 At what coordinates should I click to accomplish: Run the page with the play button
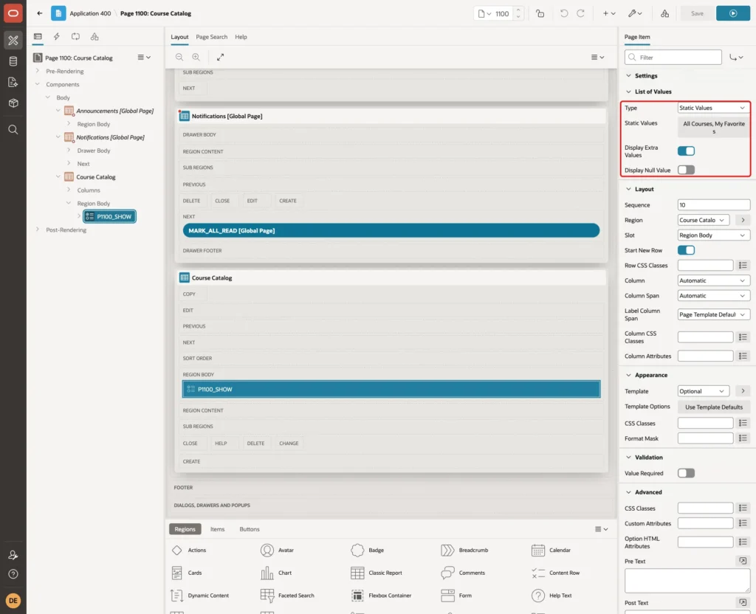(733, 13)
